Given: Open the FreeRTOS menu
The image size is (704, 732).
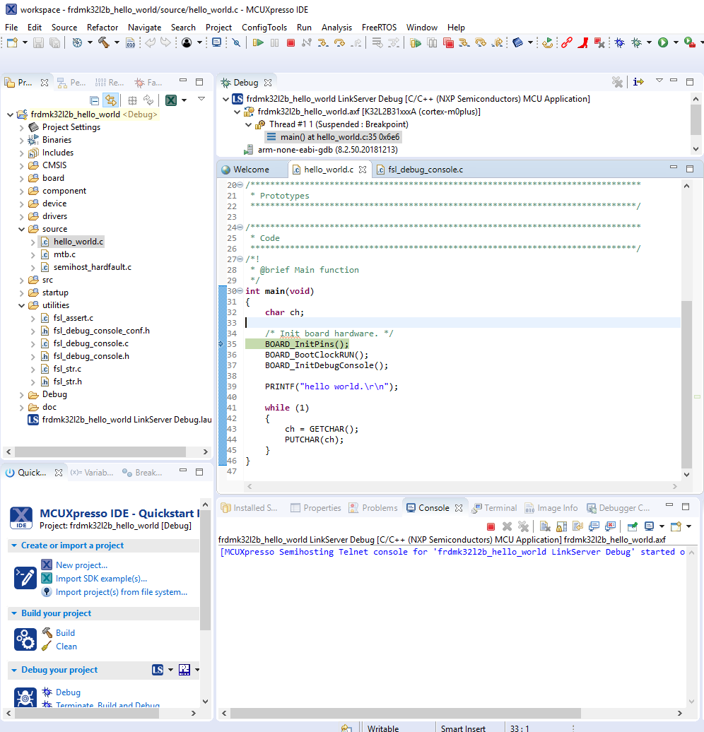Looking at the screenshot, I should tap(379, 28).
